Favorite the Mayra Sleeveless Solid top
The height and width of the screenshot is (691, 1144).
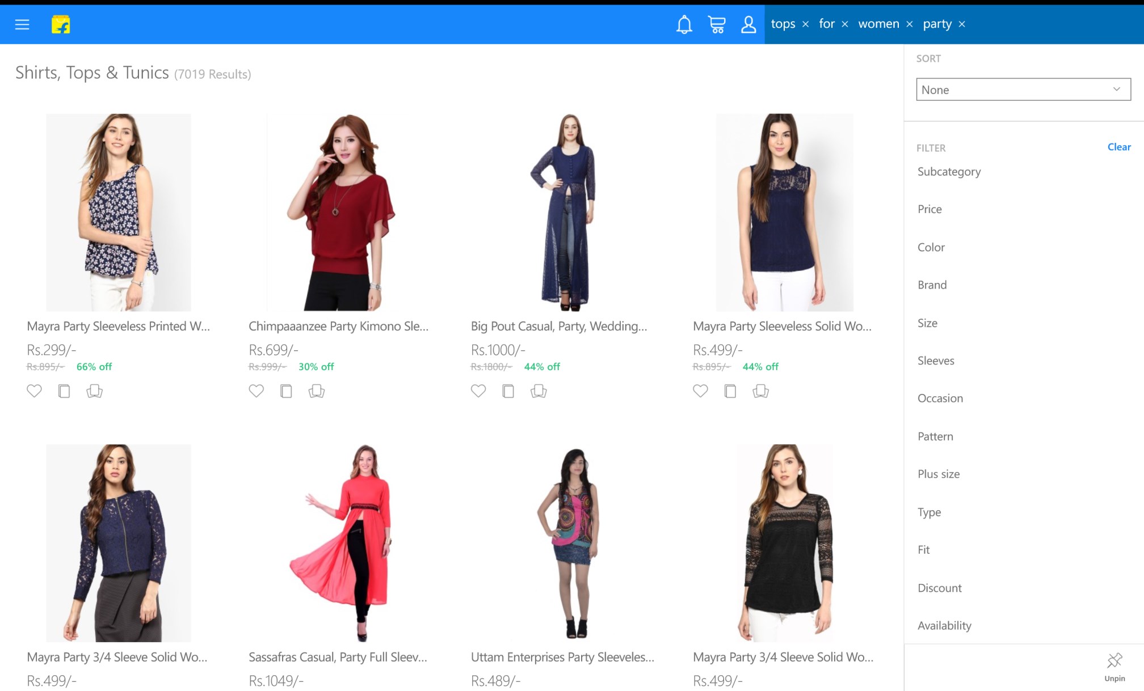(700, 391)
